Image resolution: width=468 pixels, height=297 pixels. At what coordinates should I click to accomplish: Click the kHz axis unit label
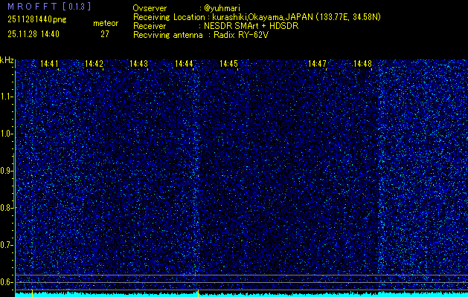coord(7,60)
